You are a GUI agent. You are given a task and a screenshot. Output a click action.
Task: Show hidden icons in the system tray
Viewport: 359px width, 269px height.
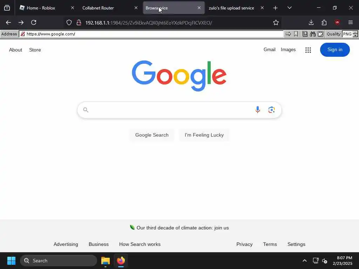click(x=305, y=261)
